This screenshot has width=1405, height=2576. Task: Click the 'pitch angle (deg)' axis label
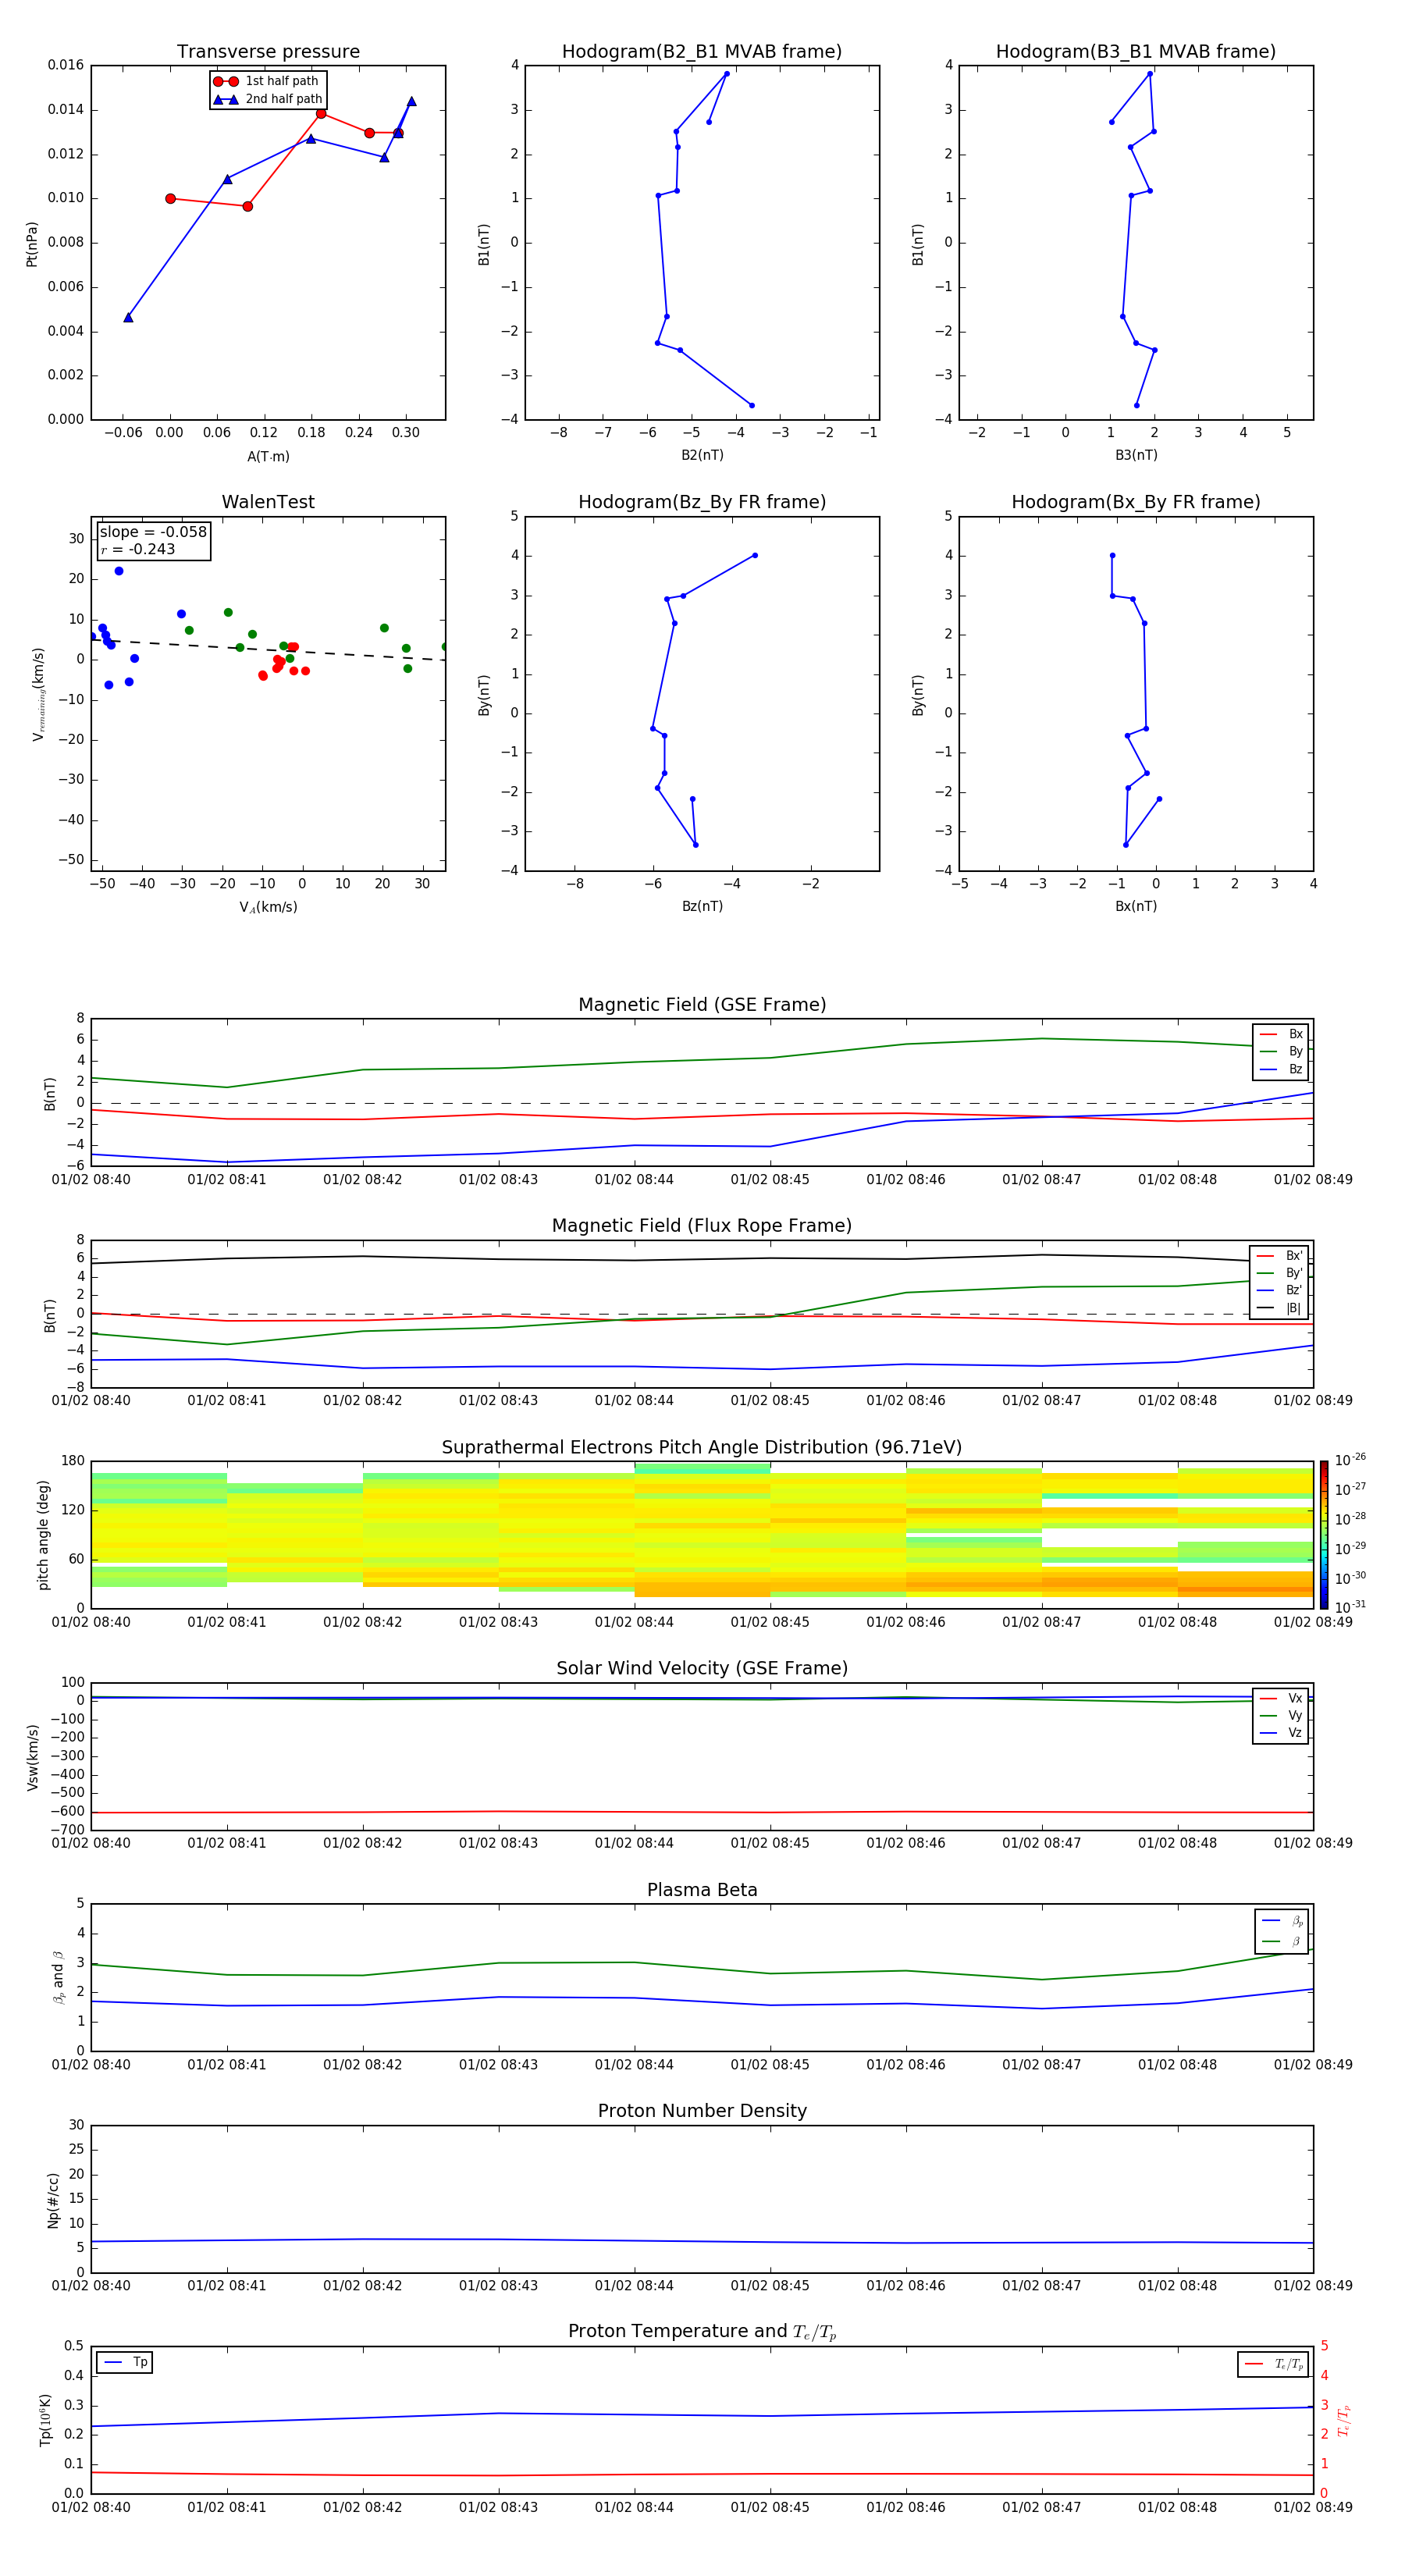point(43,1535)
